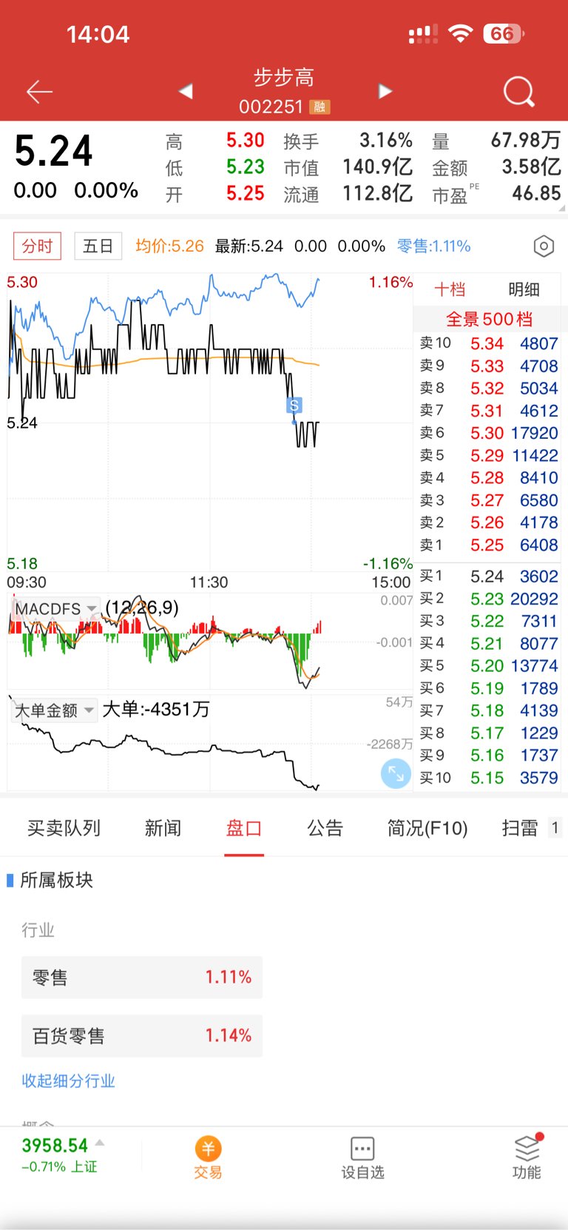Open 简况(F10) tab
The width and height of the screenshot is (568, 1230).
point(427,828)
